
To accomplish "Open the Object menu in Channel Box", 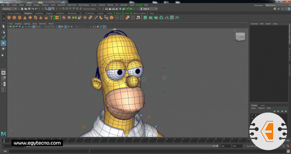I will pos(268,24).
